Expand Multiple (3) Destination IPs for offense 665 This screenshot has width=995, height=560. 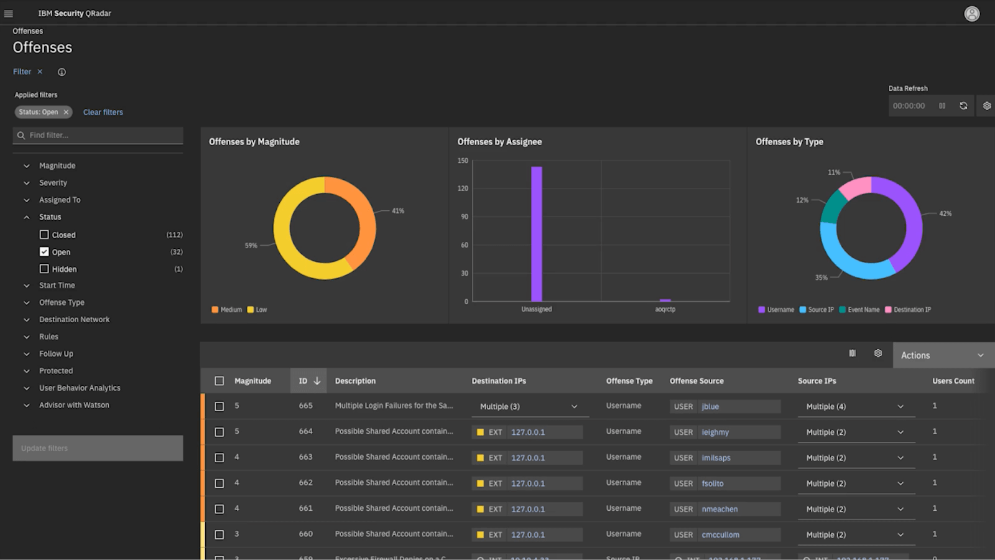click(x=573, y=406)
